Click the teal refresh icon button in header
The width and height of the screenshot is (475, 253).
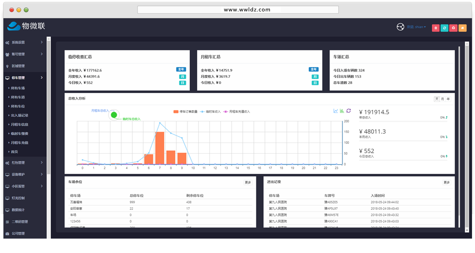pos(445,28)
